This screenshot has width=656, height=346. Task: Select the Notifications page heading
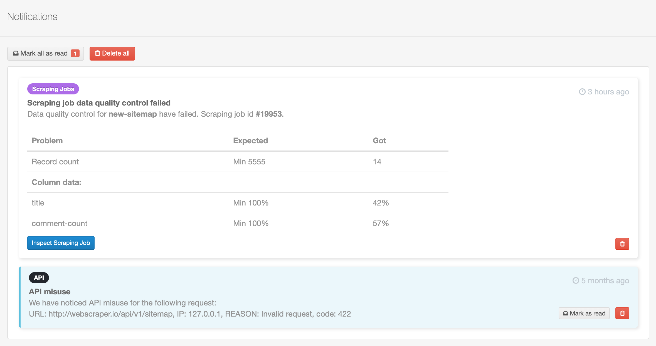32,17
